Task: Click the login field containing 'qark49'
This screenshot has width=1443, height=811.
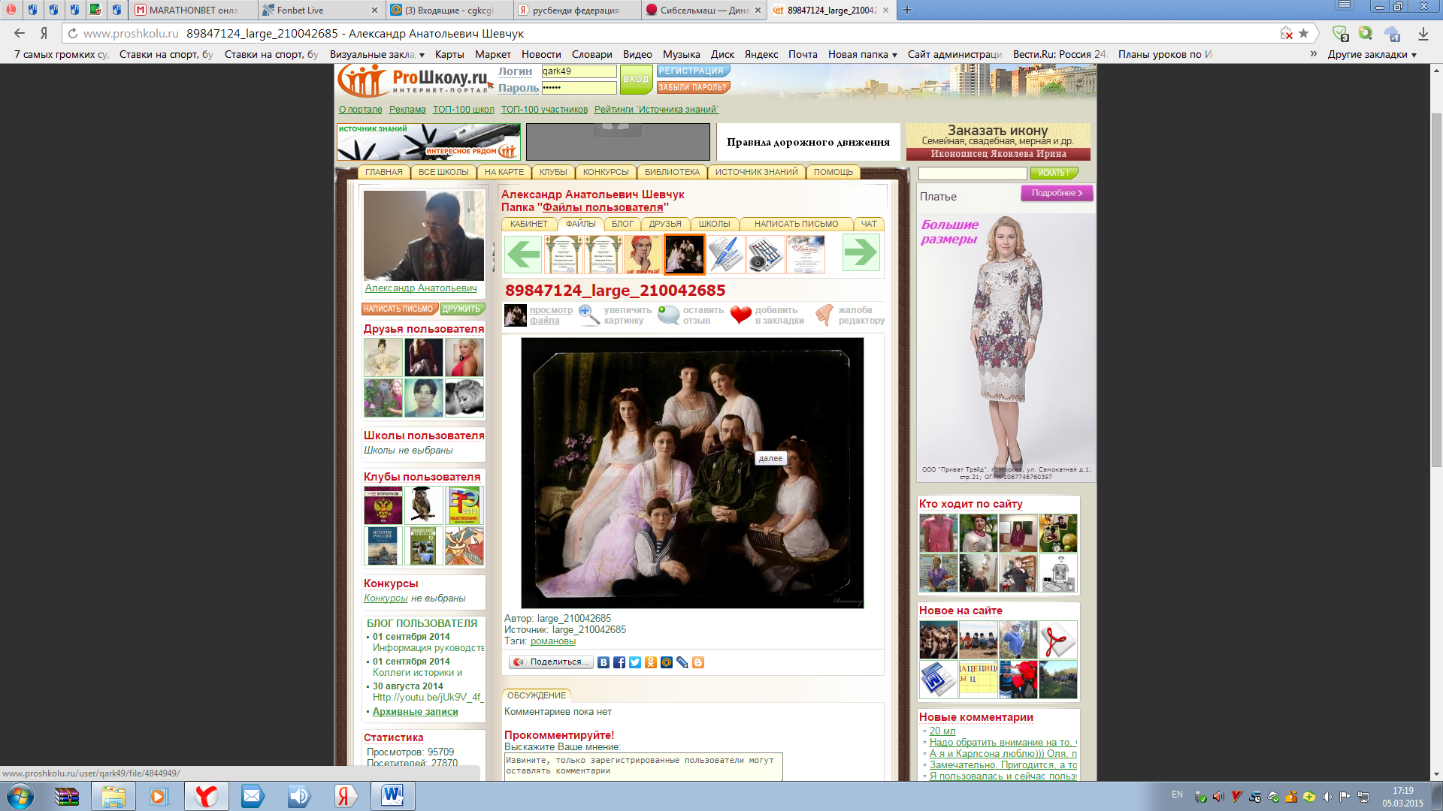Action: click(x=579, y=71)
